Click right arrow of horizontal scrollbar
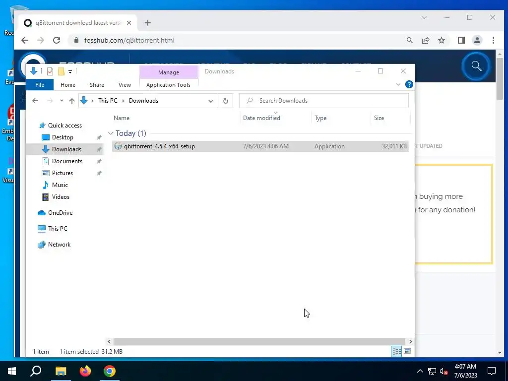The height and width of the screenshot is (381, 508). (x=410, y=341)
